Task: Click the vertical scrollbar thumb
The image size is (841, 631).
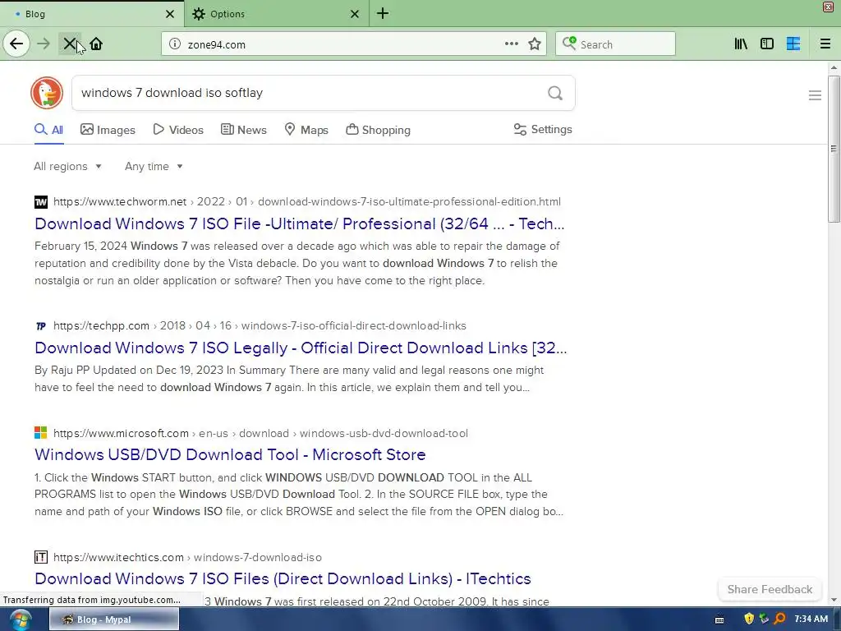Action: click(834, 149)
